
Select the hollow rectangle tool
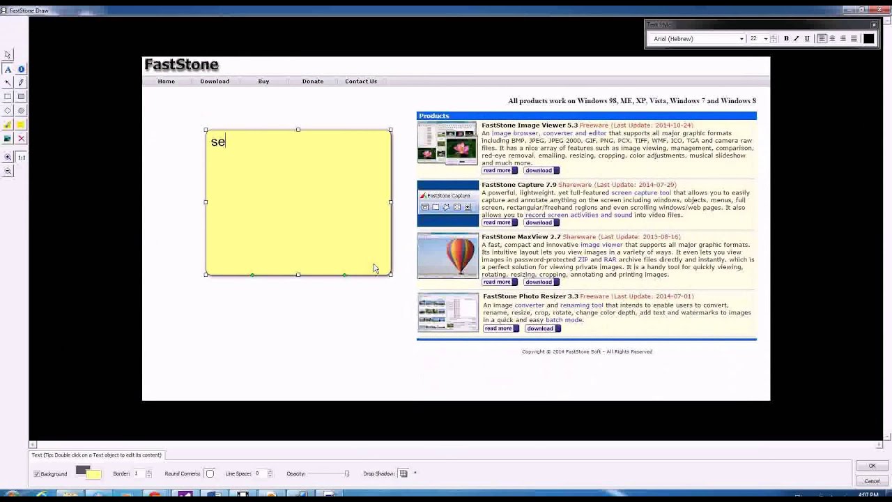tap(8, 97)
